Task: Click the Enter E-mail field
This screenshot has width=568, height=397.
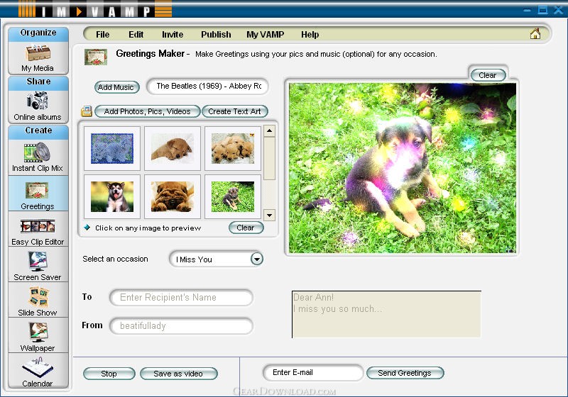Action: (312, 373)
